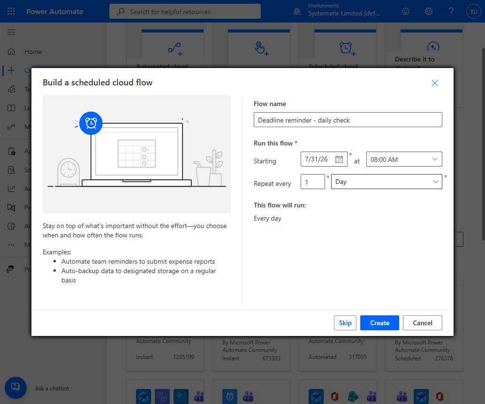Open the Day frequency dropdown
This screenshot has height=404, width=485.
click(386, 182)
